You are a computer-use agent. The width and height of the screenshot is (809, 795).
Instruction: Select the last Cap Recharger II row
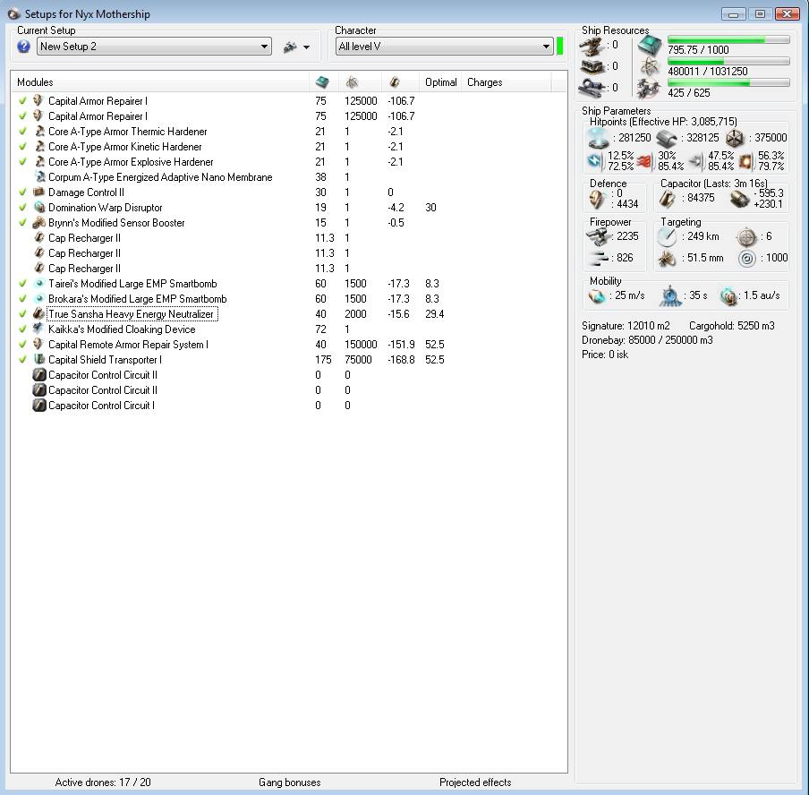[x=288, y=269]
